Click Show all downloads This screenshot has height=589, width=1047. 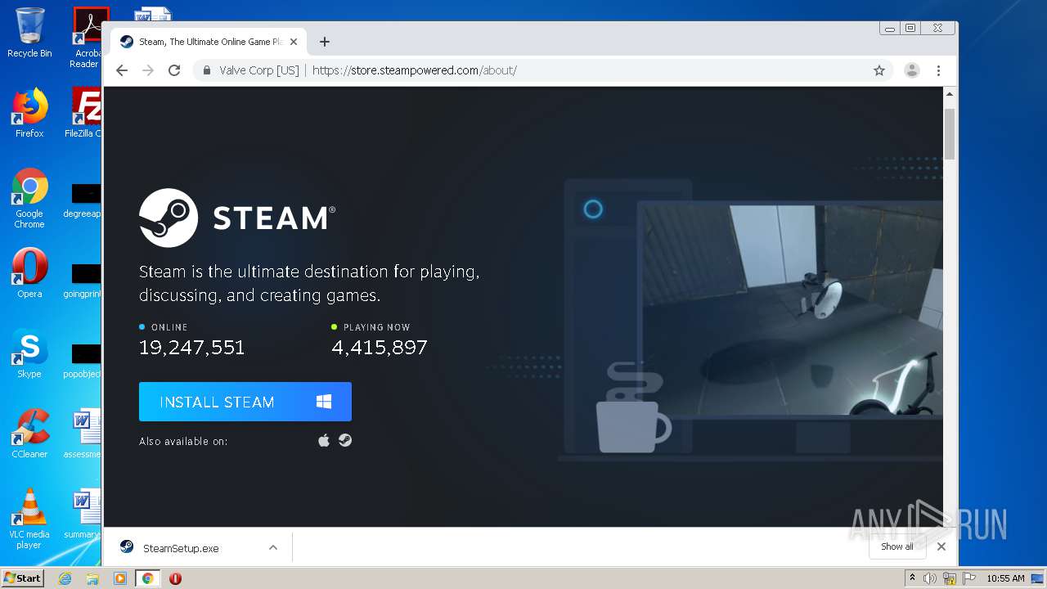(897, 546)
